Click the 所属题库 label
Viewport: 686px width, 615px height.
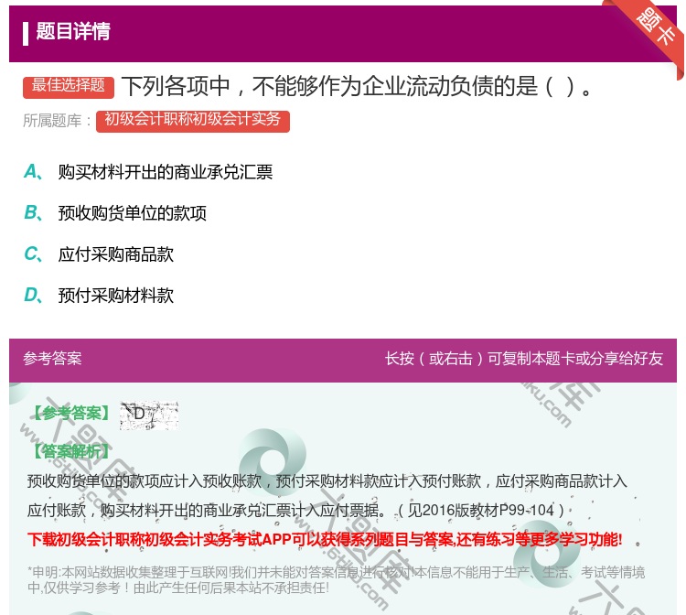[57, 121]
